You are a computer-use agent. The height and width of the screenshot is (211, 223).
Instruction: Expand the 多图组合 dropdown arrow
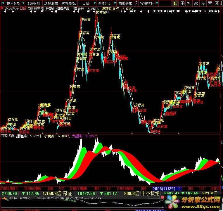(x=114, y=4)
